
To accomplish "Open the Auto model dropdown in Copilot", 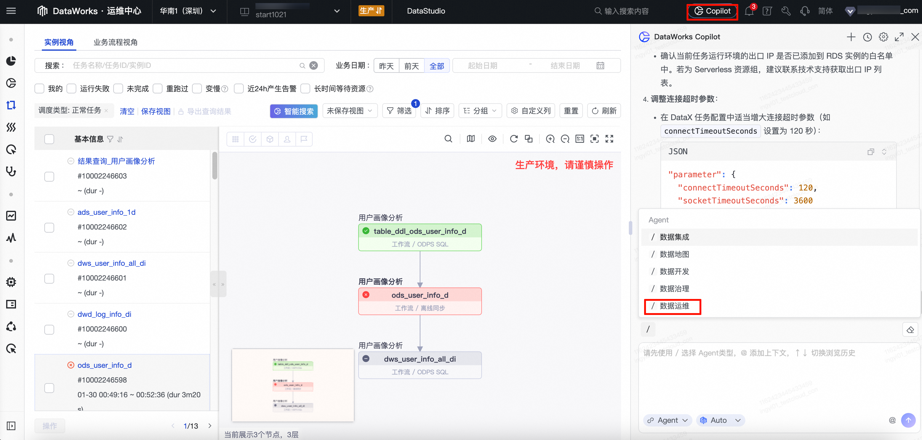I will coord(720,420).
